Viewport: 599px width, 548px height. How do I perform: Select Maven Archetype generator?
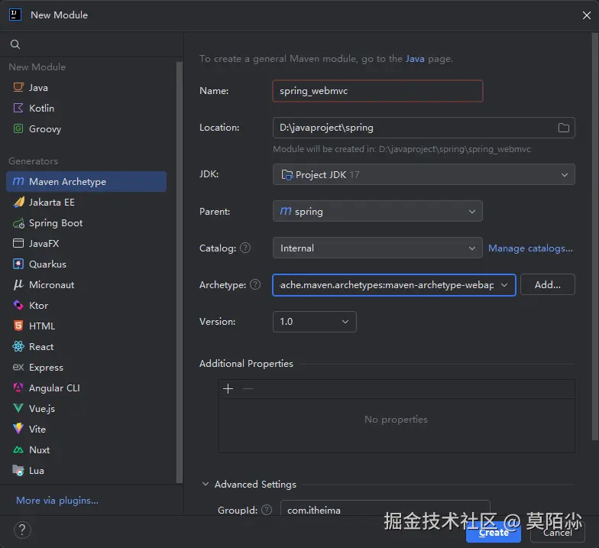tap(86, 182)
